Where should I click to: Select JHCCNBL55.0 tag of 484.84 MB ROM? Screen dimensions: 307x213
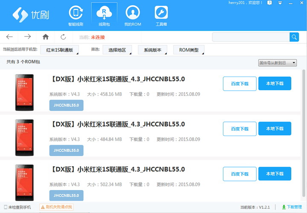coord(67,151)
